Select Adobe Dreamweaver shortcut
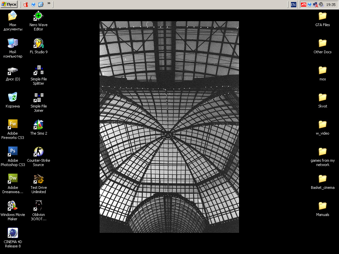This screenshot has width=339, height=254. pos(13,183)
